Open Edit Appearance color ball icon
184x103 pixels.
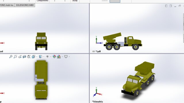[54, 57]
